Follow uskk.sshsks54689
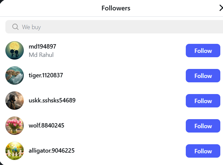The height and width of the screenshot is (165, 223). pyautogui.click(x=203, y=101)
